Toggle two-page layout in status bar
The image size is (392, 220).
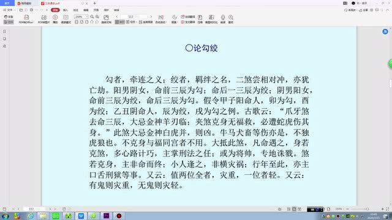click(x=300, y=209)
